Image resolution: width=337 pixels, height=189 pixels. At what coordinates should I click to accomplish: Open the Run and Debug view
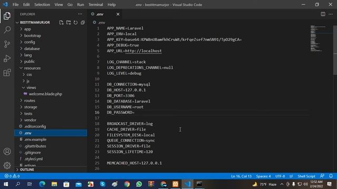click(x=7, y=58)
